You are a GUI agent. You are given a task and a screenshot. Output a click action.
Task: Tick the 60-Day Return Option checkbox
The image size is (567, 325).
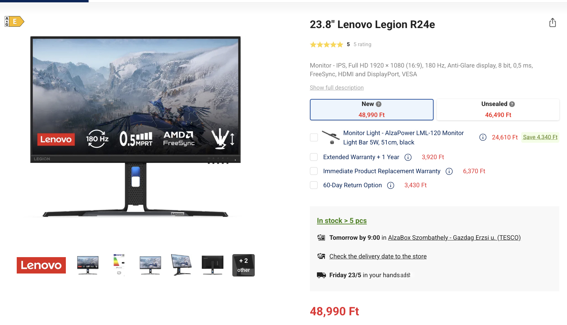(x=314, y=185)
